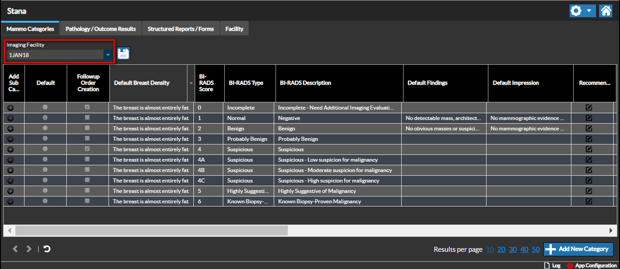
Task: Add sub category for BI-RADS 0 row
Action: tap(10, 108)
